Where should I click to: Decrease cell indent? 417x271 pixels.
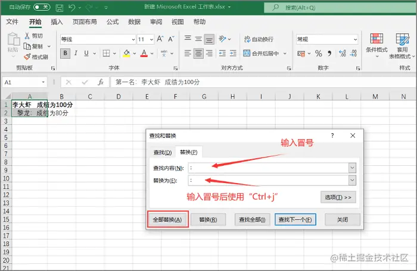point(222,53)
